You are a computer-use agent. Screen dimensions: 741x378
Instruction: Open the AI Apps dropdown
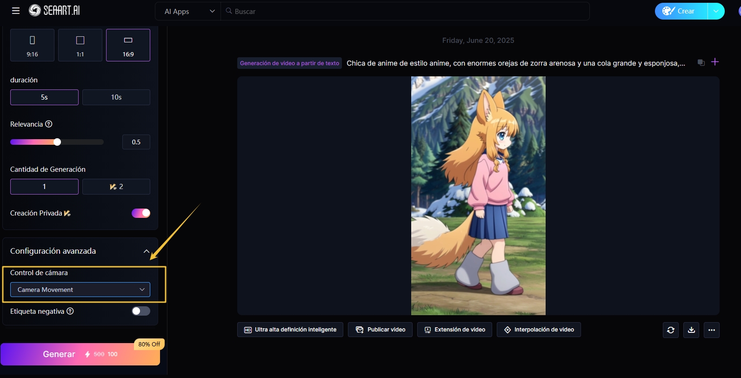pos(189,11)
